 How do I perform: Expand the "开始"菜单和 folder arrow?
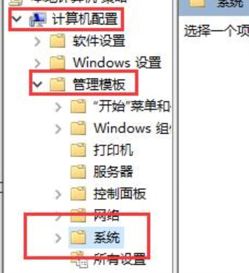[58, 107]
